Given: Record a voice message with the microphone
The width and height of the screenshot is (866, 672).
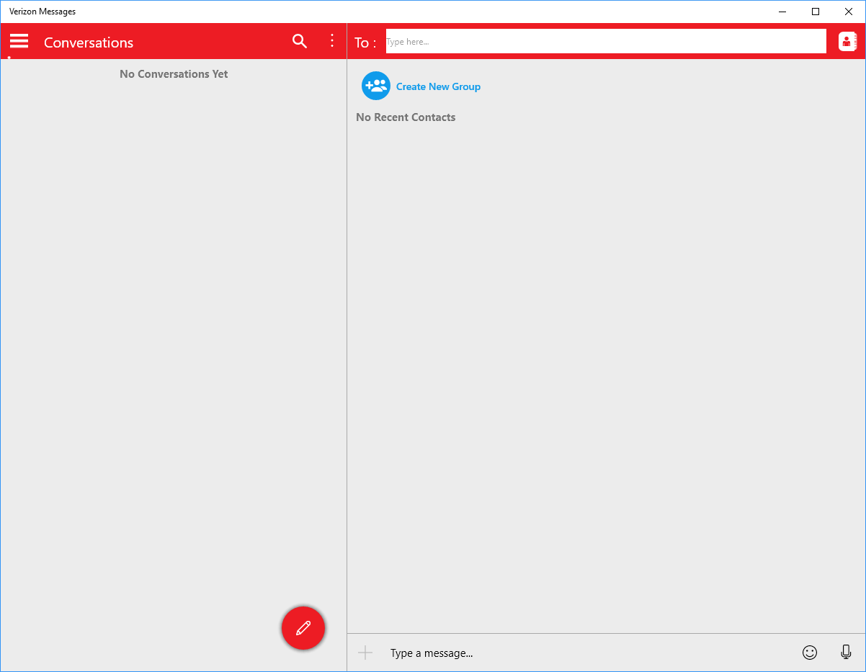Looking at the screenshot, I should (846, 653).
